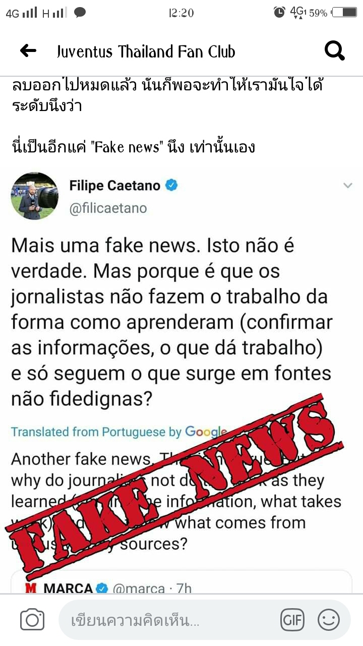Expand the tweet options chevron
Image resolution: width=363 pixels, height=646 pixels.
tap(348, 186)
